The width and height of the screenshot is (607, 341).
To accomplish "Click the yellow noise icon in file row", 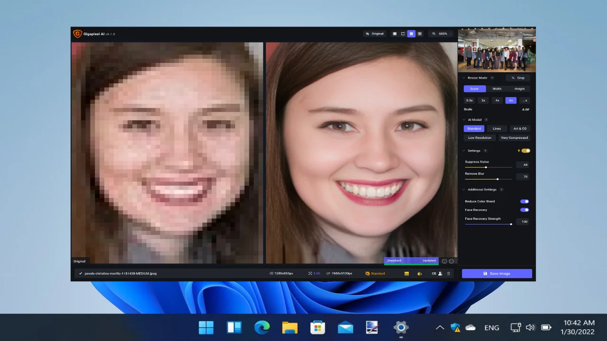I will pos(406,273).
